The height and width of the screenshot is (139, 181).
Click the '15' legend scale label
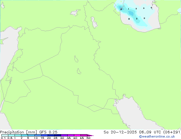point(42,138)
